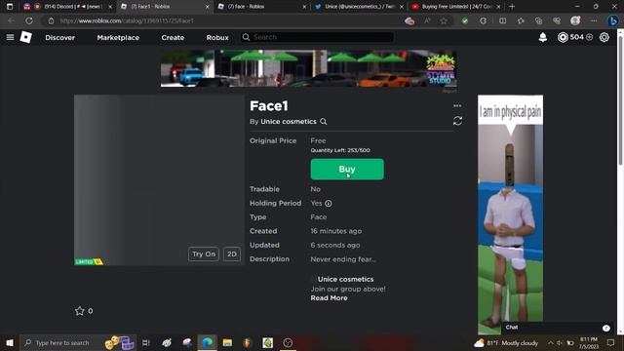The height and width of the screenshot is (351, 624).
Task: Click the Report link under banner ad
Action: coord(449,91)
